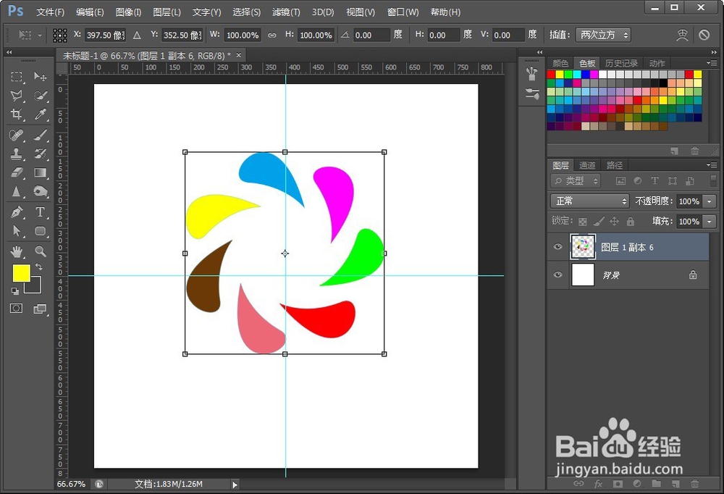The width and height of the screenshot is (724, 494).
Task: Add a layer style fx button
Action: pyautogui.click(x=598, y=484)
